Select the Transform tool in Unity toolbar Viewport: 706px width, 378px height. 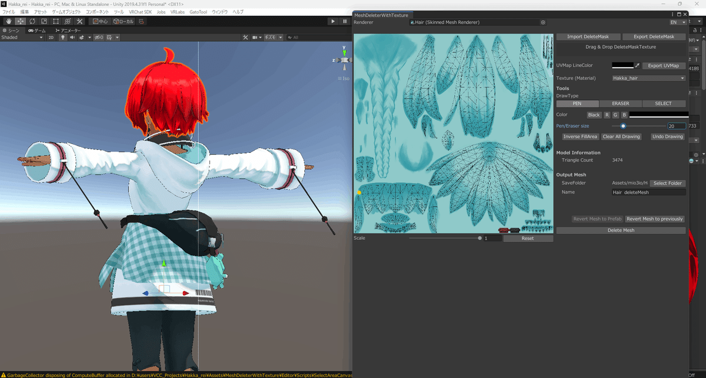click(x=68, y=21)
